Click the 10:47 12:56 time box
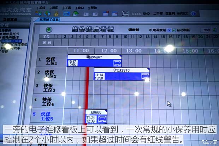The width and height of the screenshot is (219, 146). click(72, 63)
